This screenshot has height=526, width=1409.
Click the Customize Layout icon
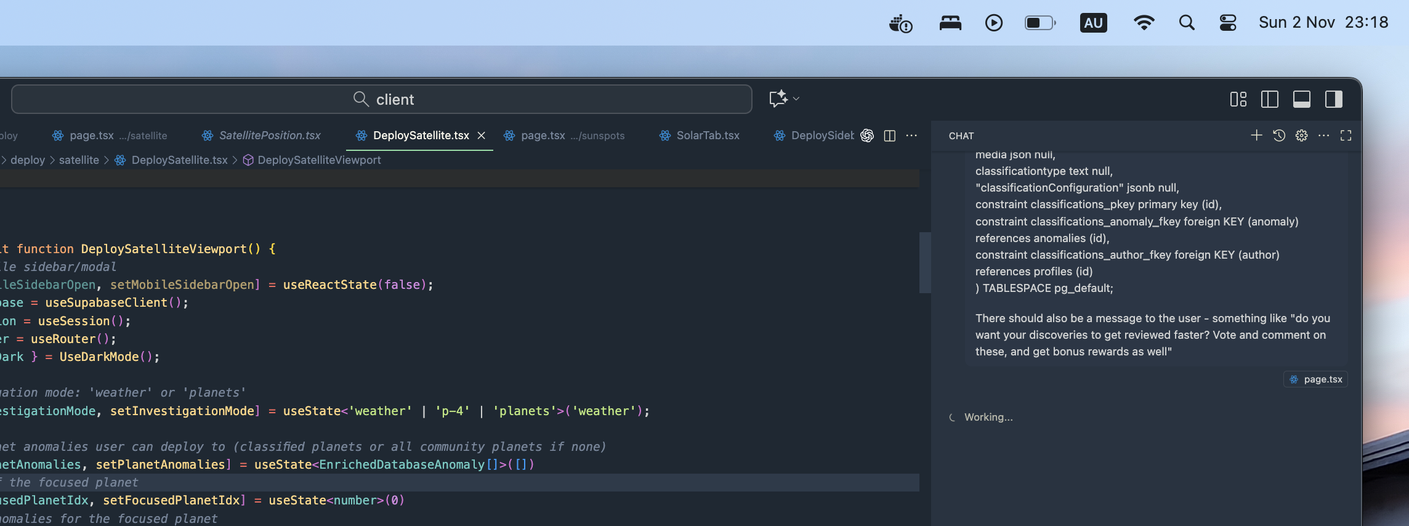point(1238,99)
